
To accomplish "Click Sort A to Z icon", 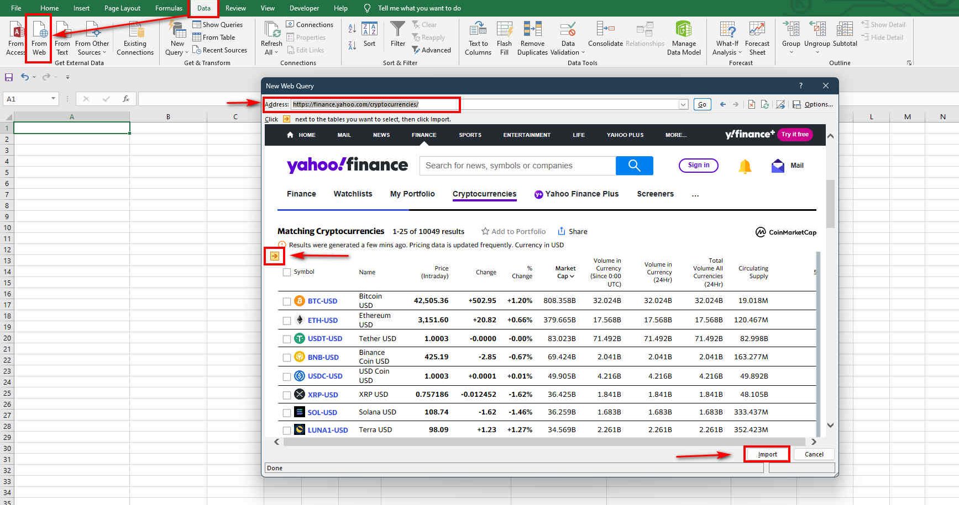I will tap(352, 28).
